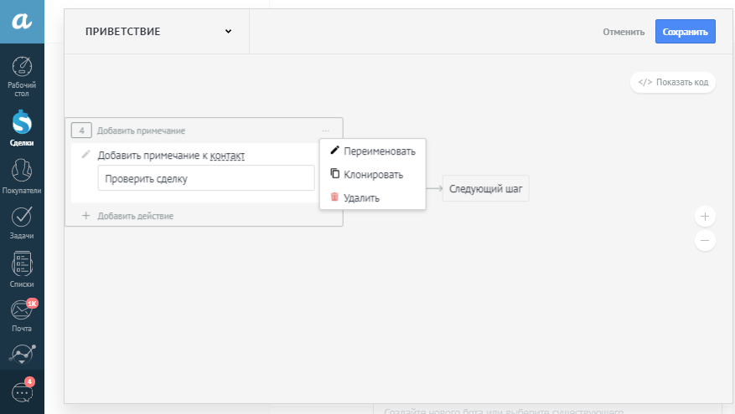Image resolution: width=735 pixels, height=414 pixels.
Task: Click the Отменить link
Action: click(x=623, y=32)
